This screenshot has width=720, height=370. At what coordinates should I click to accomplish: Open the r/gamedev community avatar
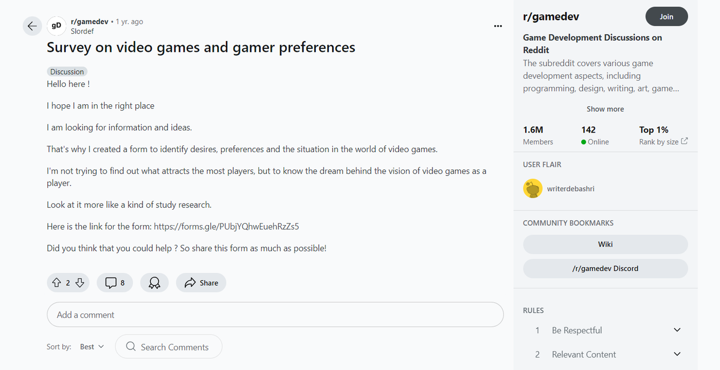click(57, 26)
